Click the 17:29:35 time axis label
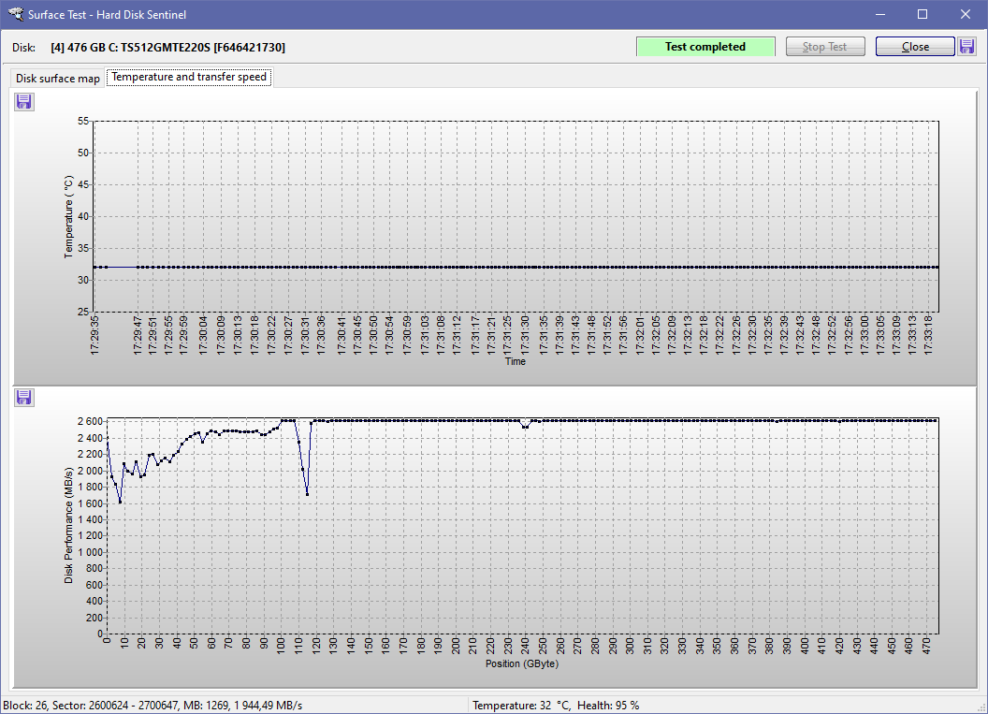 (x=94, y=335)
